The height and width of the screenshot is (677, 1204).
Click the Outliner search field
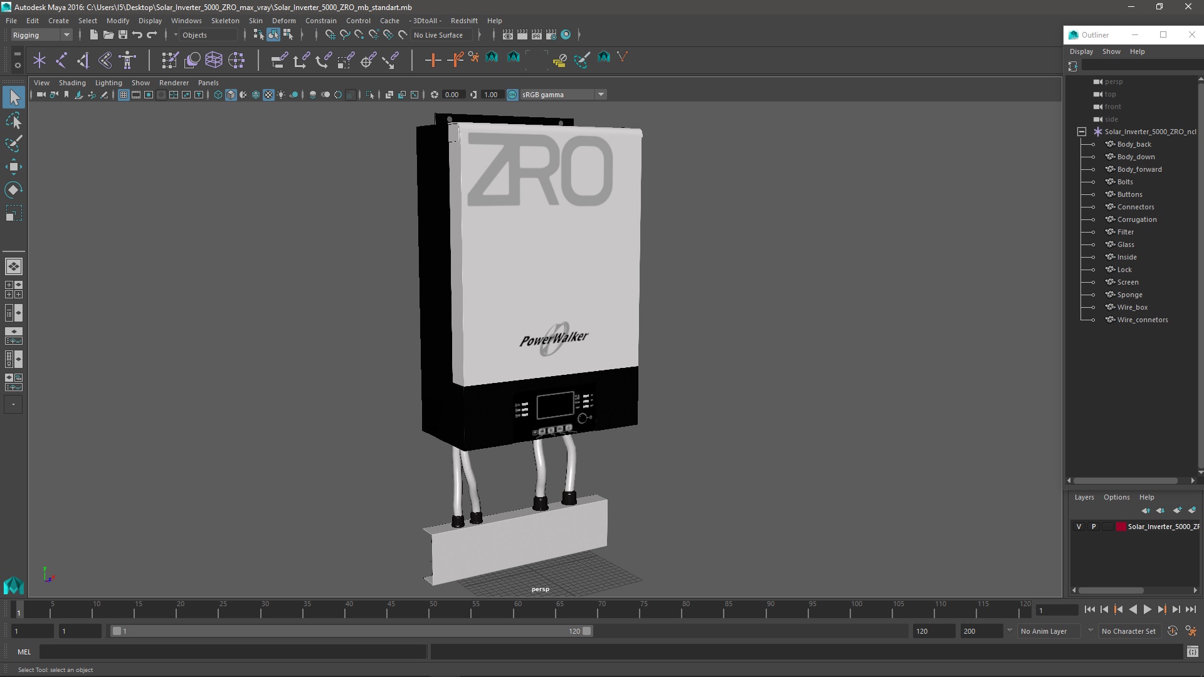pos(1141,66)
